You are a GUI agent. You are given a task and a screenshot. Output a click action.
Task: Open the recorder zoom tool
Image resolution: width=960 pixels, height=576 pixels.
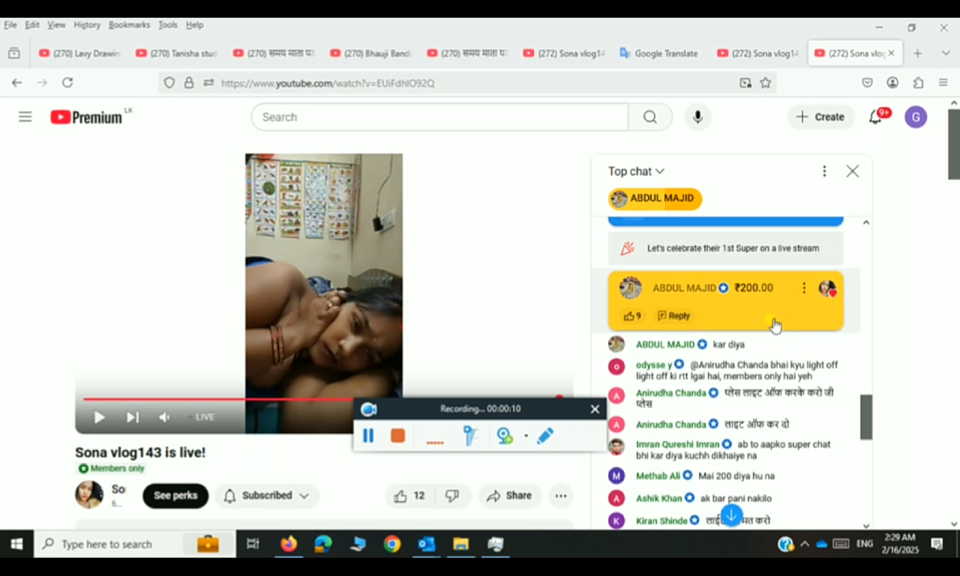pyautogui.click(x=505, y=436)
